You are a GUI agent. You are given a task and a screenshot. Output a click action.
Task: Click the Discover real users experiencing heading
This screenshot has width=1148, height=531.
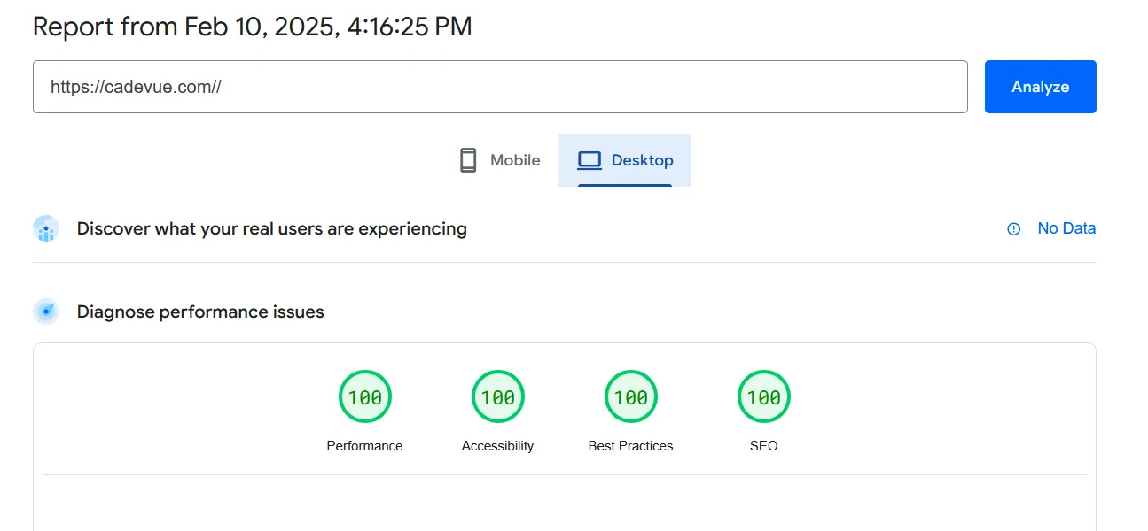click(x=271, y=228)
